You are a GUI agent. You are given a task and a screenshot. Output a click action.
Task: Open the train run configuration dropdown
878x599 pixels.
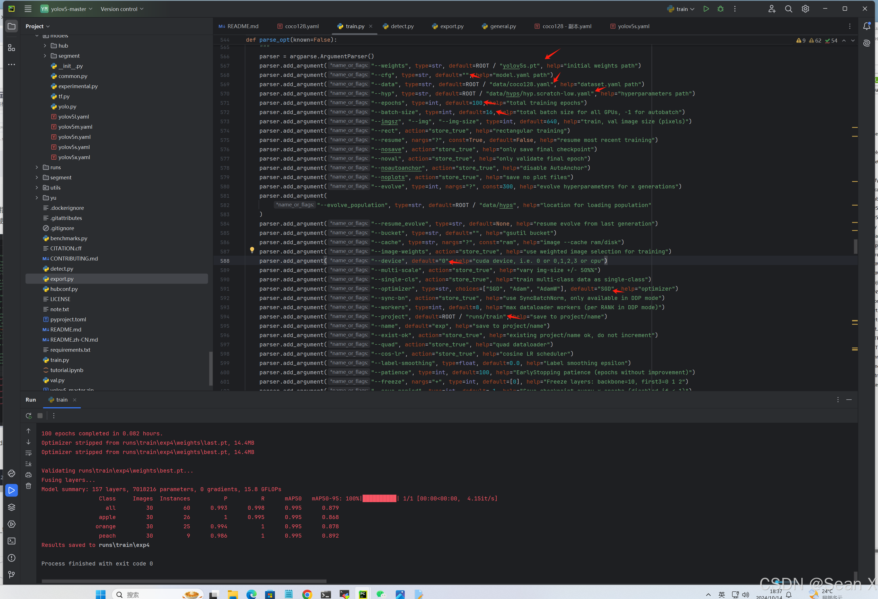coord(681,9)
